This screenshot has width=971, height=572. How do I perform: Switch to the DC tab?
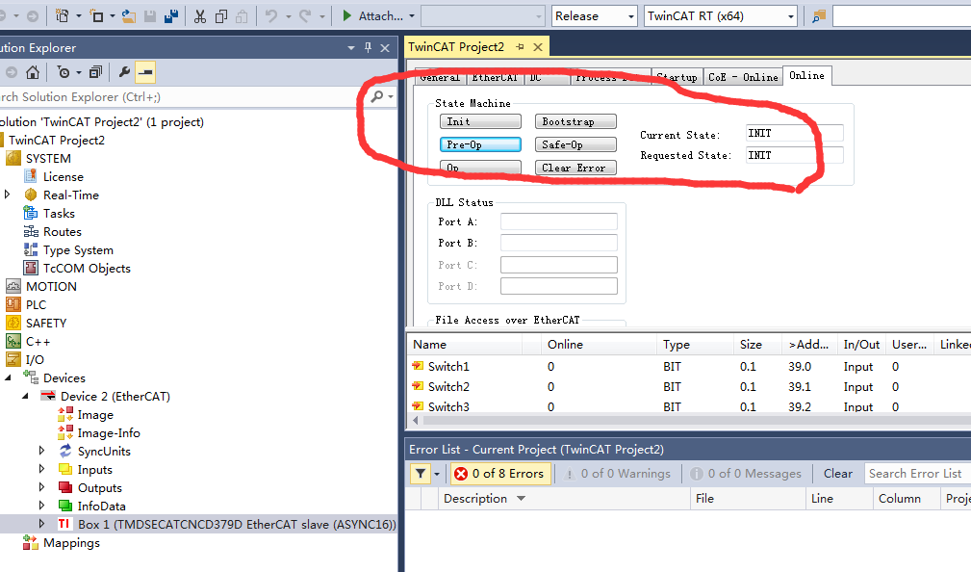(547, 77)
